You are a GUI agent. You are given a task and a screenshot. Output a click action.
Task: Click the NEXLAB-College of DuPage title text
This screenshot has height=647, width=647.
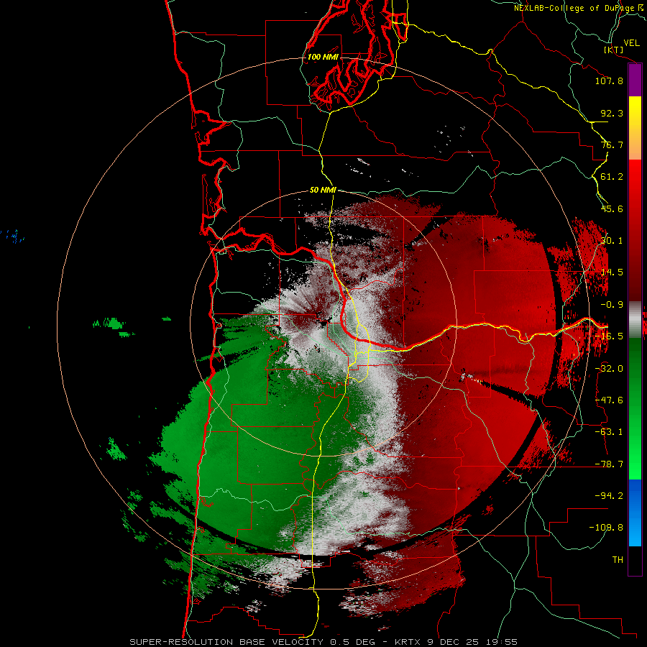coord(579,8)
